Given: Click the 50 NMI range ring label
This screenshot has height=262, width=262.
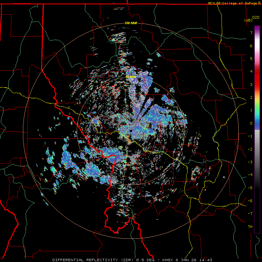Looking at the screenshot, I should click(131, 77).
